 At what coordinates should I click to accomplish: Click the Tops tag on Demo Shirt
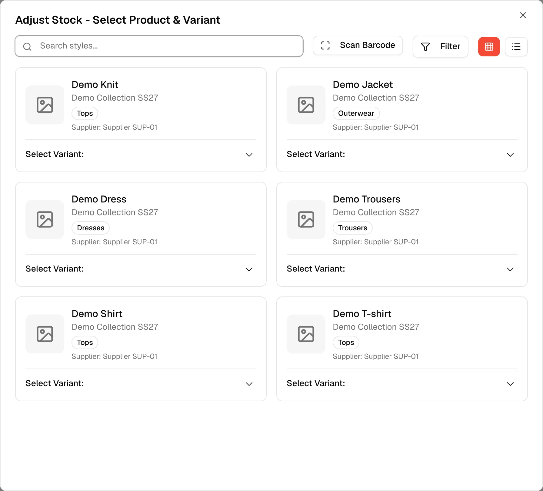click(x=85, y=342)
